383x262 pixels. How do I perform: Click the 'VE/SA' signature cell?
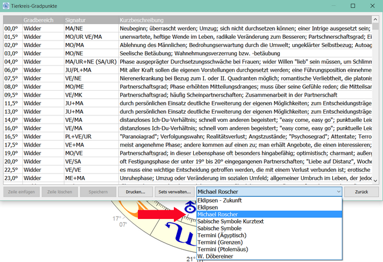(91, 161)
